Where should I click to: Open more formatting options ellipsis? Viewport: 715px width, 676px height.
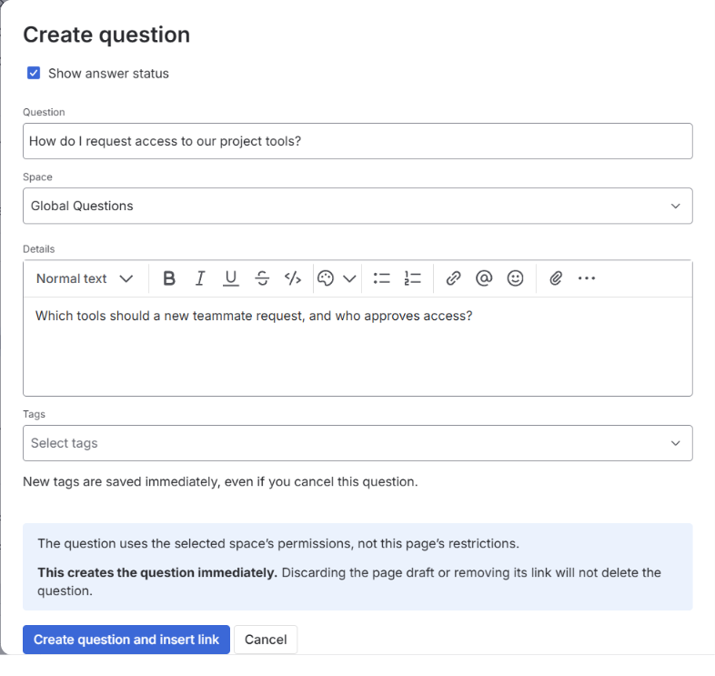tap(587, 278)
